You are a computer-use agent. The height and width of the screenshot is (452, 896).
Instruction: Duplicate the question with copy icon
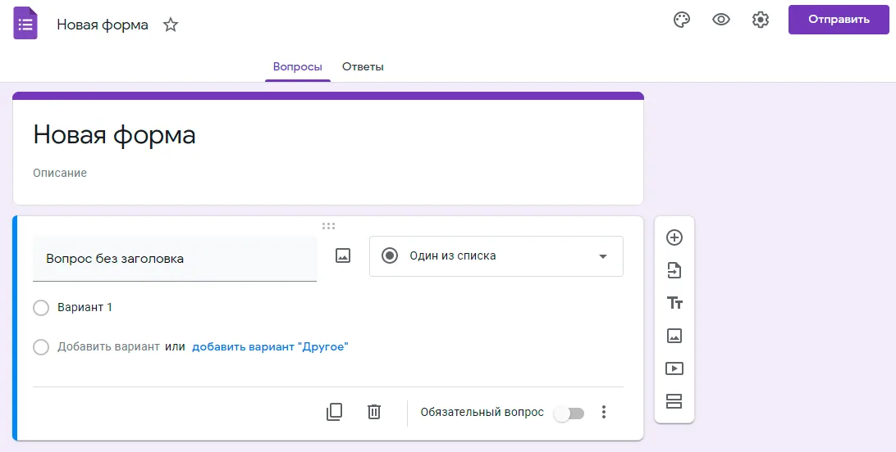pyautogui.click(x=334, y=412)
